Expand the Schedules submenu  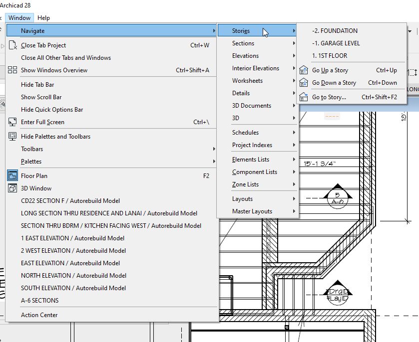point(258,133)
